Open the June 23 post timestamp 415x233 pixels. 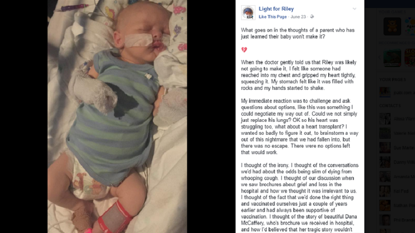click(x=298, y=17)
